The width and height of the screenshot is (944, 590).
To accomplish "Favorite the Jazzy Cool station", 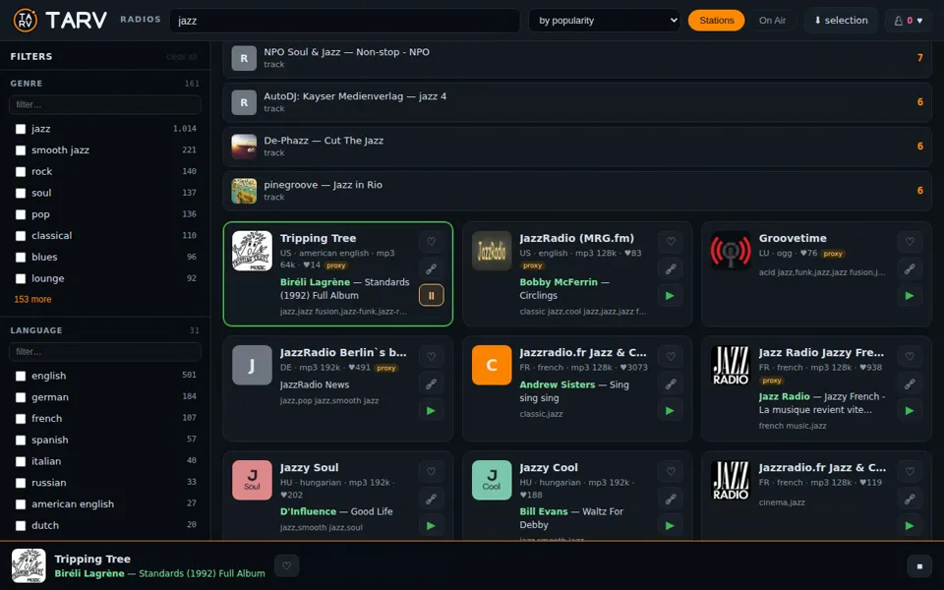I will (670, 471).
